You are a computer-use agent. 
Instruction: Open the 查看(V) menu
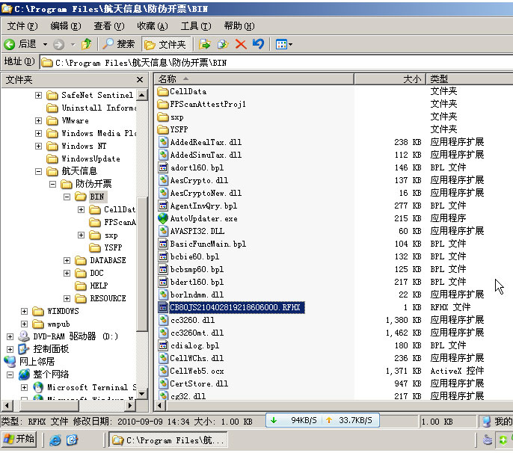(x=108, y=26)
